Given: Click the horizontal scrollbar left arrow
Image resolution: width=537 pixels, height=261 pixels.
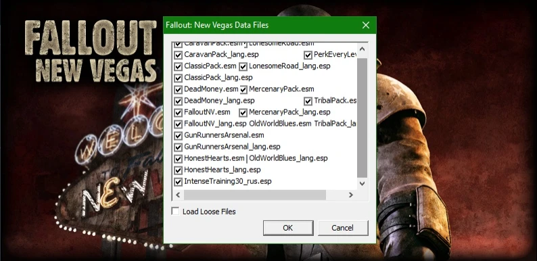Looking at the screenshot, I should click(178, 195).
